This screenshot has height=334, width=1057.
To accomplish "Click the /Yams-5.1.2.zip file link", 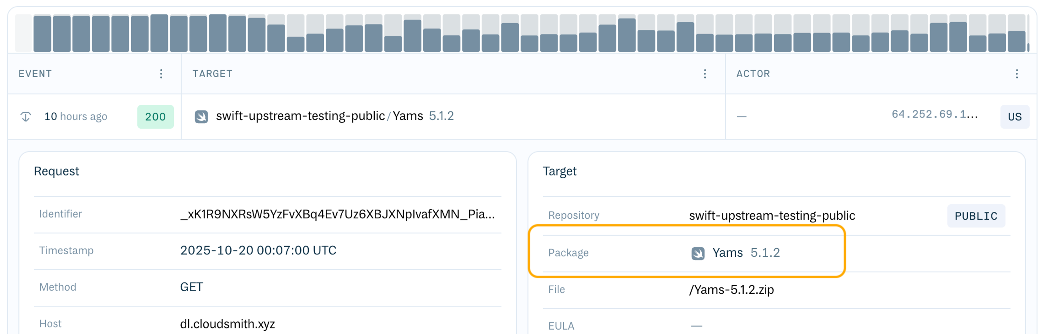I will point(731,290).
